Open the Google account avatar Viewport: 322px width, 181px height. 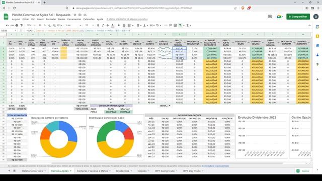tap(316, 17)
